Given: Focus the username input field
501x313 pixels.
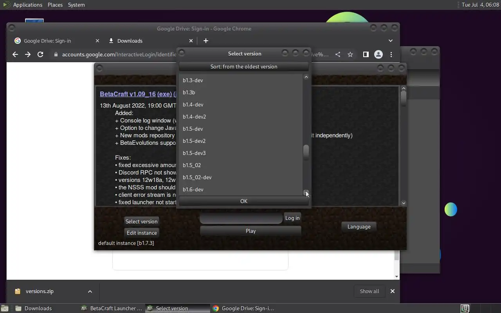Looking at the screenshot, I should [x=241, y=218].
